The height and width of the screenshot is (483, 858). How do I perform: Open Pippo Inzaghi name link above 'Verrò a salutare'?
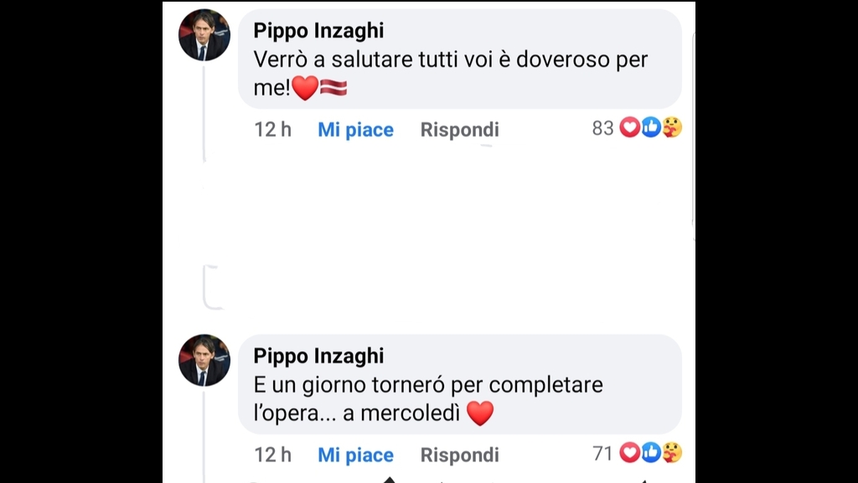[x=318, y=31]
